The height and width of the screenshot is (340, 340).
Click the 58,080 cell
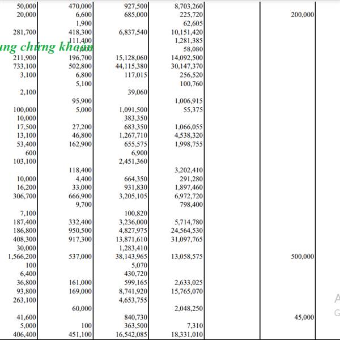pos(193,49)
